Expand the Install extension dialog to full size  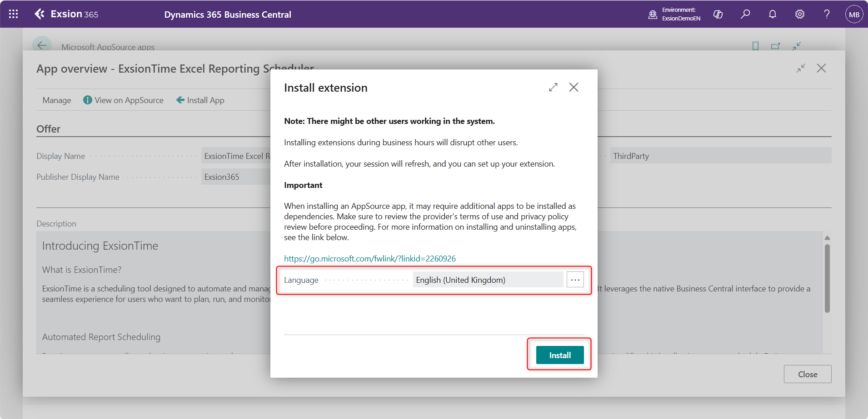553,87
